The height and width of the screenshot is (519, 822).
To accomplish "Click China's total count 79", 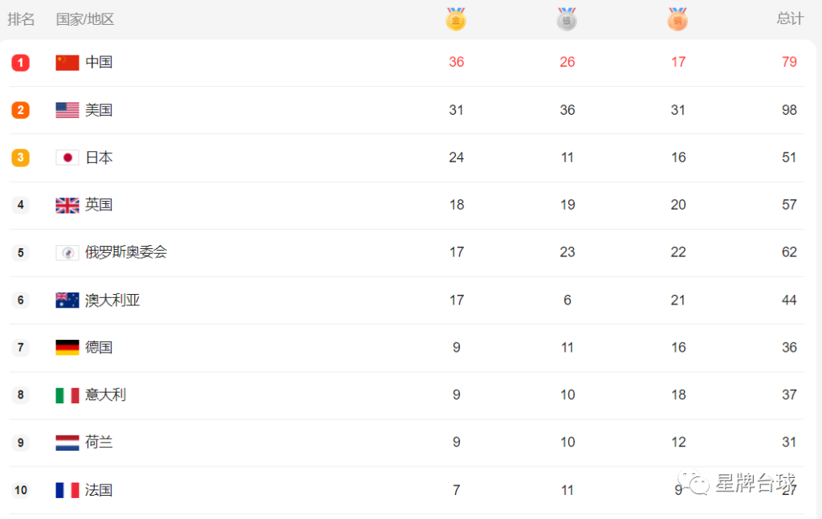I will click(x=789, y=62).
